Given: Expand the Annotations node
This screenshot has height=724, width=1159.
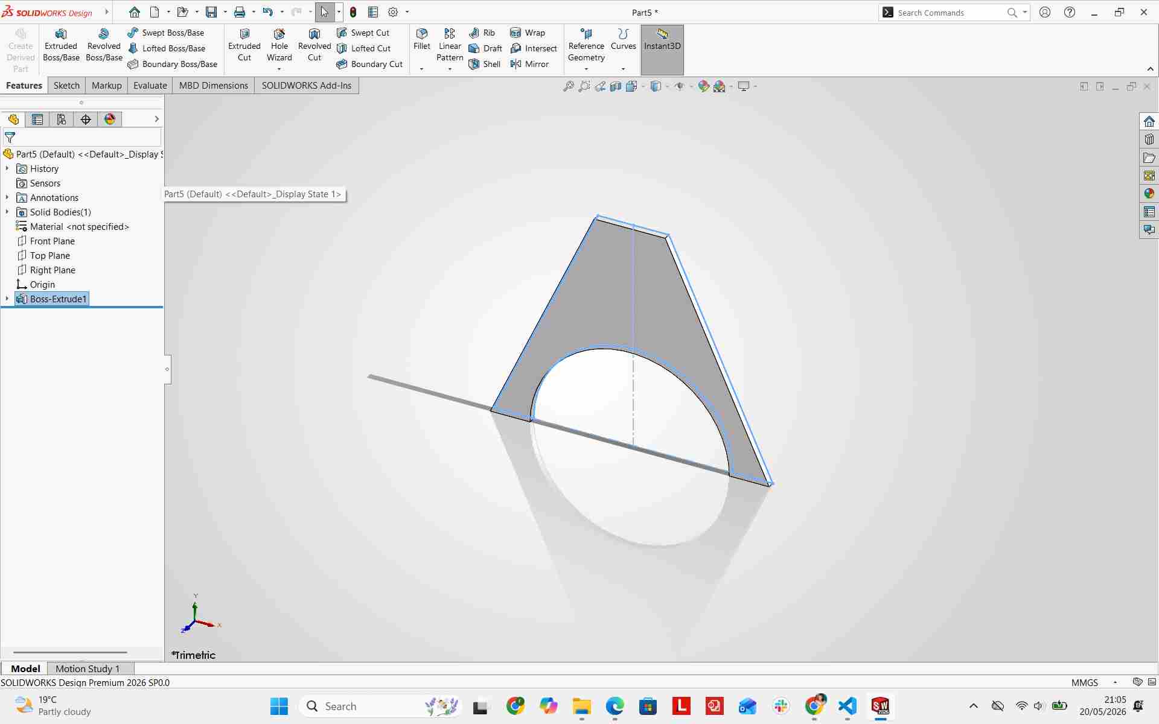Looking at the screenshot, I should pyautogui.click(x=7, y=198).
